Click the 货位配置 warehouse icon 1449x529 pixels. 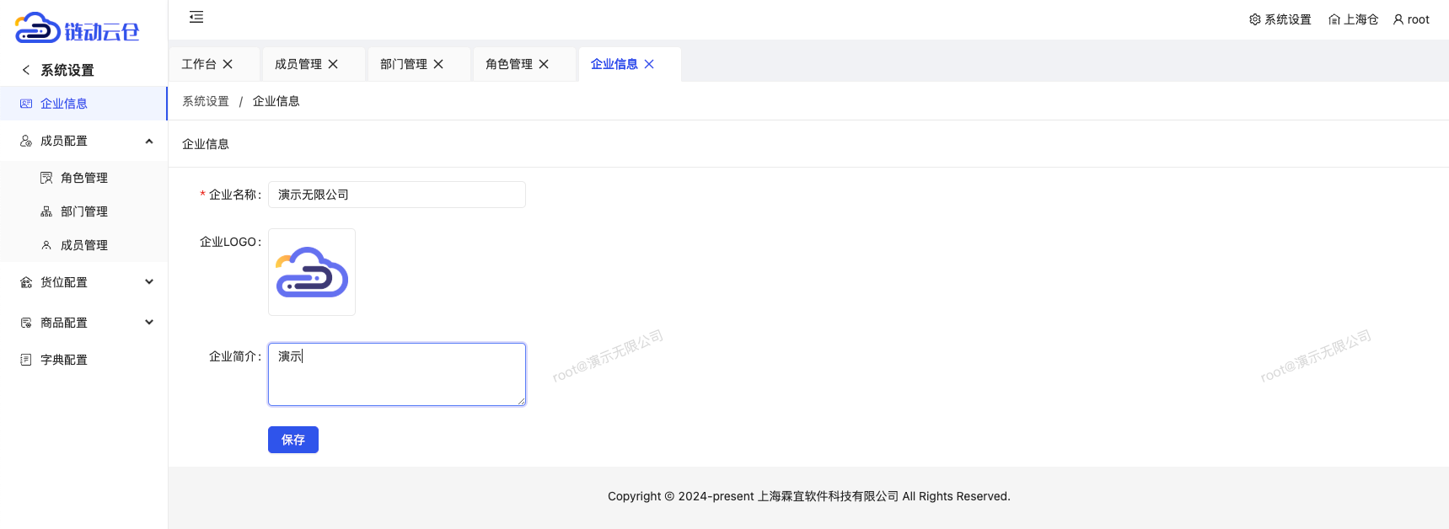[x=26, y=282]
